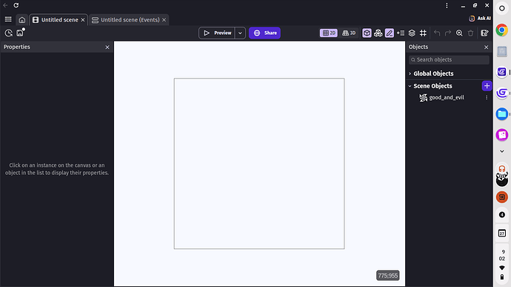Click the undo arrow icon
511x287 pixels.
click(437, 33)
